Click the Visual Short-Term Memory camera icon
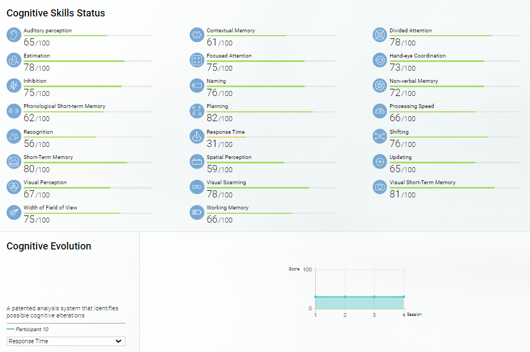Image resolution: width=530 pixels, height=352 pixels. click(380, 187)
